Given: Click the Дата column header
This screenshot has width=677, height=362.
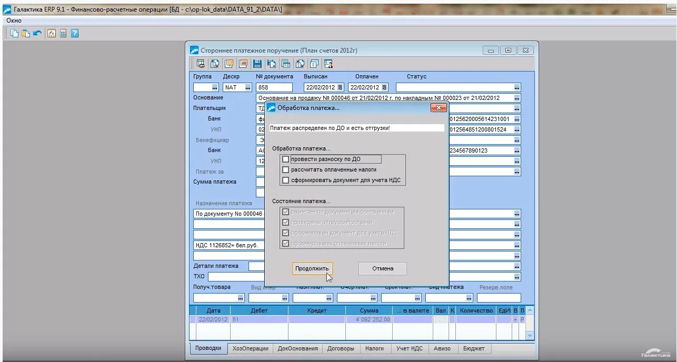Looking at the screenshot, I should point(213,310).
